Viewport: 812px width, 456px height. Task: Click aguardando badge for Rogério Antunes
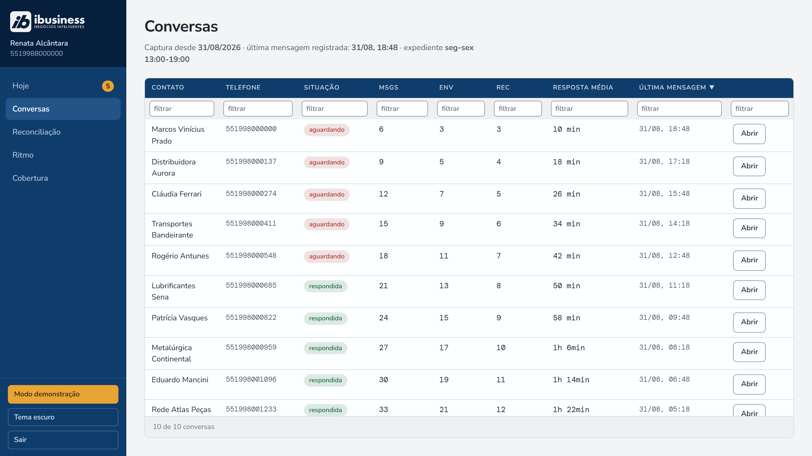[x=326, y=256]
